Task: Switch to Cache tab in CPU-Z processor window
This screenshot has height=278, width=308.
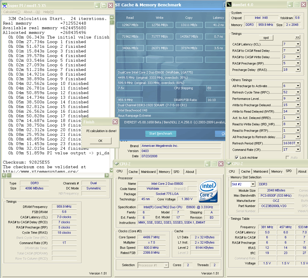Action: pyautogui.click(x=133, y=172)
